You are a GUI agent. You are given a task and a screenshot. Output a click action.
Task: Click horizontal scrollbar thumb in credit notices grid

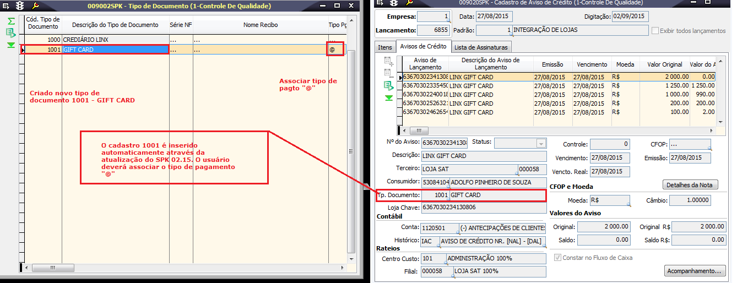418,130
